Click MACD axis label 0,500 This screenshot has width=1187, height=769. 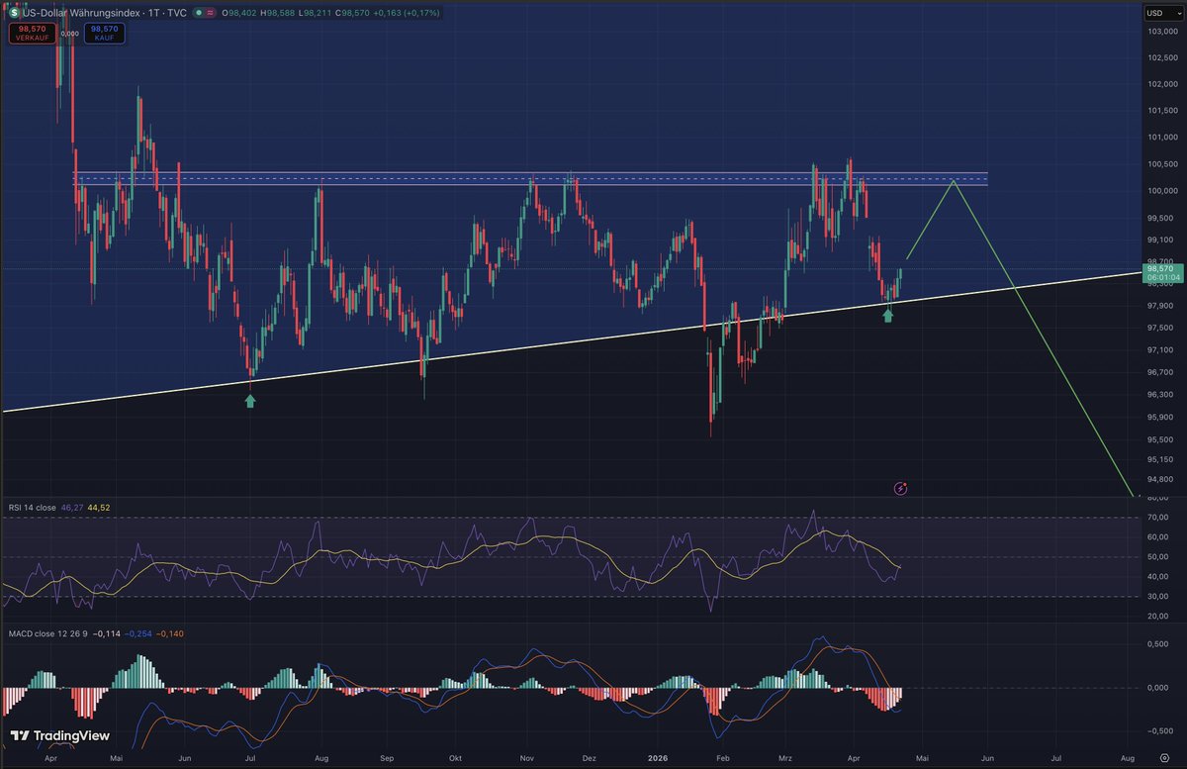1158,644
